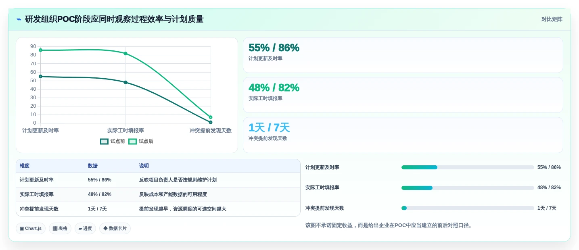This screenshot has height=250, width=579.
Task: Click the 说明 table column header
Action: pyautogui.click(x=144, y=166)
